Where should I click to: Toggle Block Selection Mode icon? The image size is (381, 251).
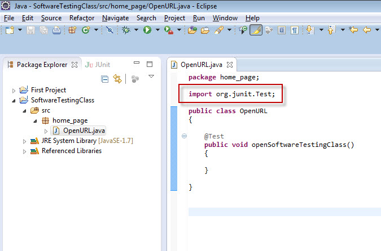[282, 30]
